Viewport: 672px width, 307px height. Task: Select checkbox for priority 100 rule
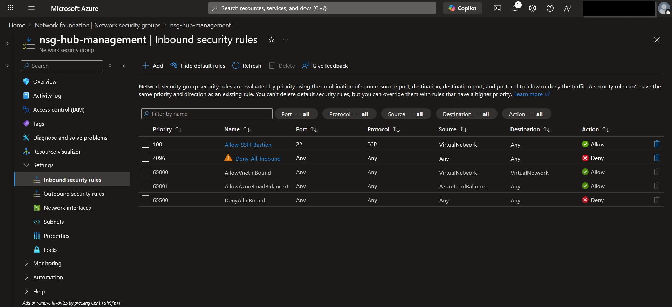[x=145, y=144]
